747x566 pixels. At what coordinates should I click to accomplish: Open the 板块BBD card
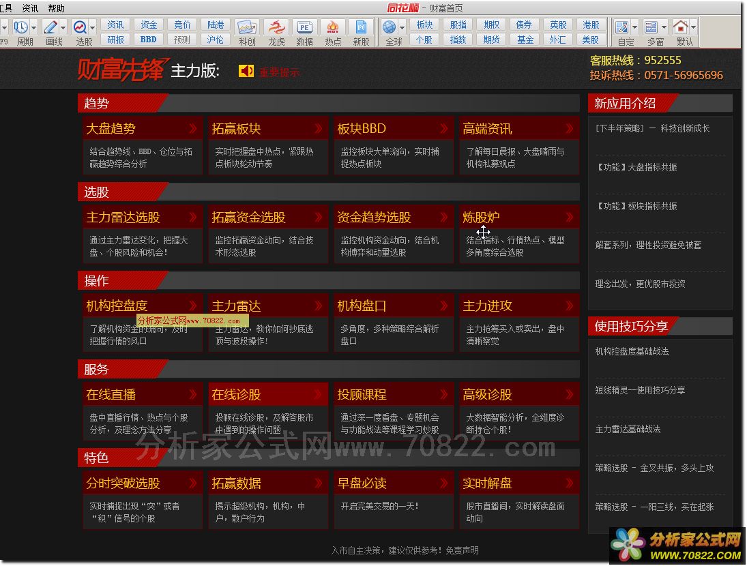[x=394, y=145]
